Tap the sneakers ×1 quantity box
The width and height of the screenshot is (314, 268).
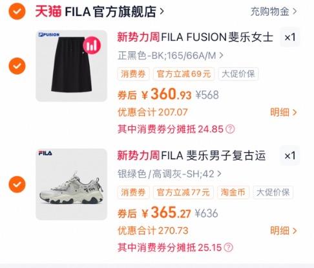290,155
